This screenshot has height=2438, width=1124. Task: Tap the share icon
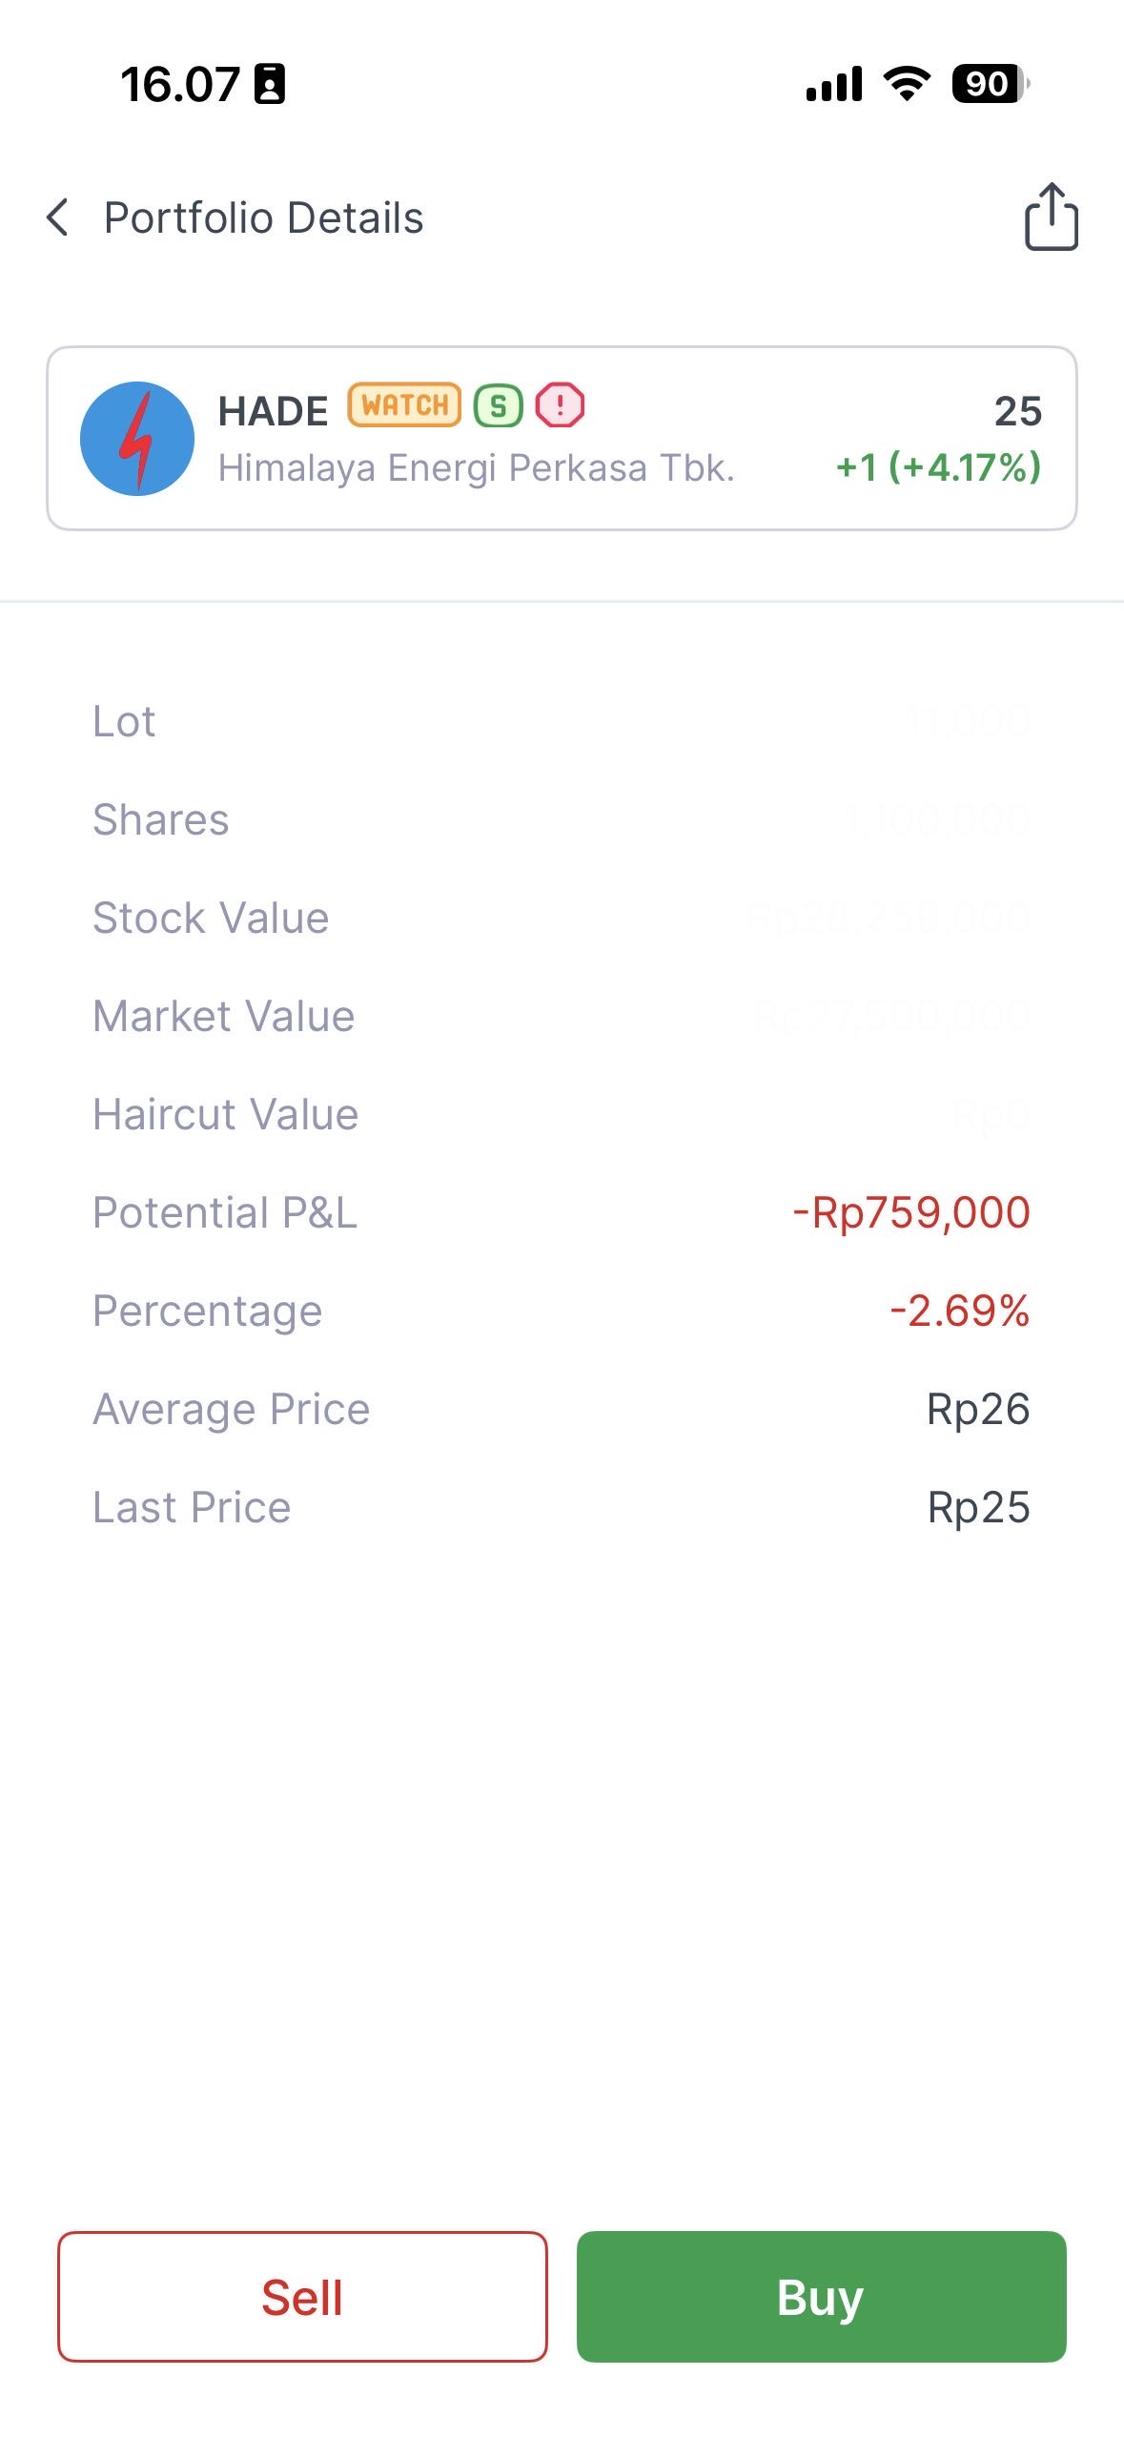coord(1051,217)
